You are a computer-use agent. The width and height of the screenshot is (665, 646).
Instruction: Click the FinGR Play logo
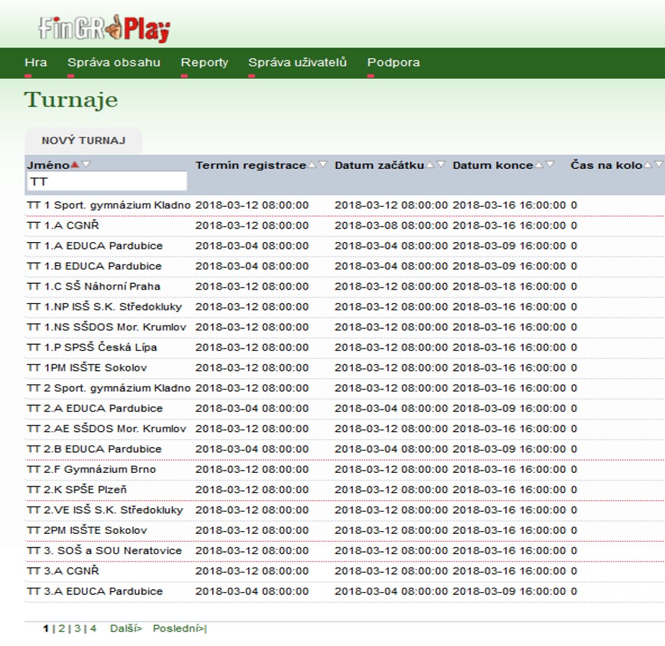(x=104, y=29)
